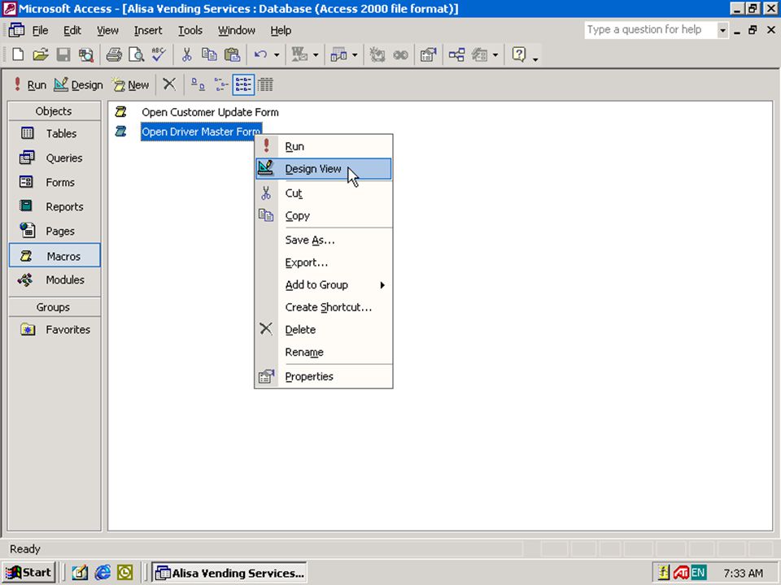Click the Save floppy disk icon

pos(63,54)
